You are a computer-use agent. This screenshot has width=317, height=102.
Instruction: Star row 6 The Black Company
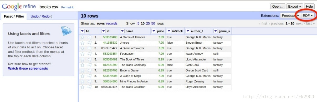(82, 65)
